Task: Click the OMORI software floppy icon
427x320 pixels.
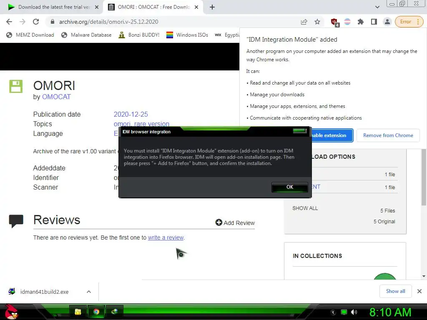Action: (16, 86)
